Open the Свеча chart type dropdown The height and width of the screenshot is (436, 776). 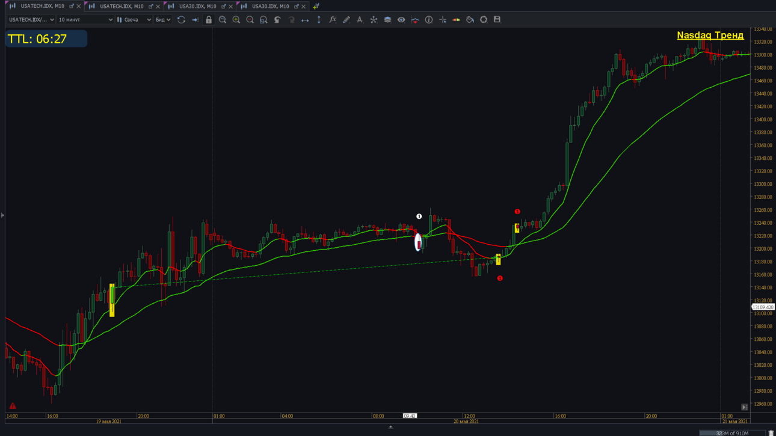tap(134, 20)
